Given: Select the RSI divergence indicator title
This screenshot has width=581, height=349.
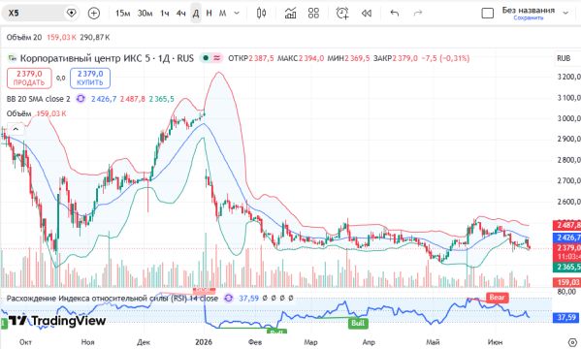Looking at the screenshot, I should click(112, 299).
